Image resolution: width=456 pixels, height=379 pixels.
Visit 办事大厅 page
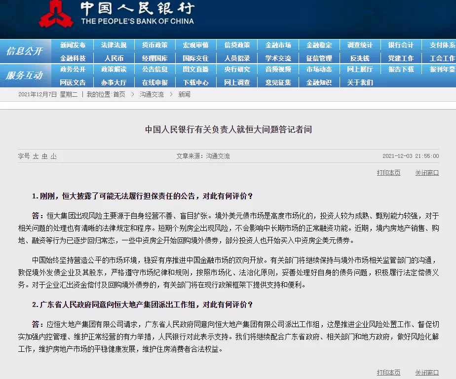pyautogui.click(x=114, y=82)
